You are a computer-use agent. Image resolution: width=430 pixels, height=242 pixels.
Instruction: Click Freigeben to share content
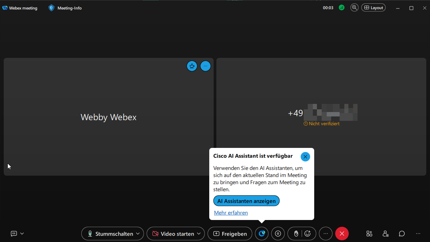click(x=230, y=234)
